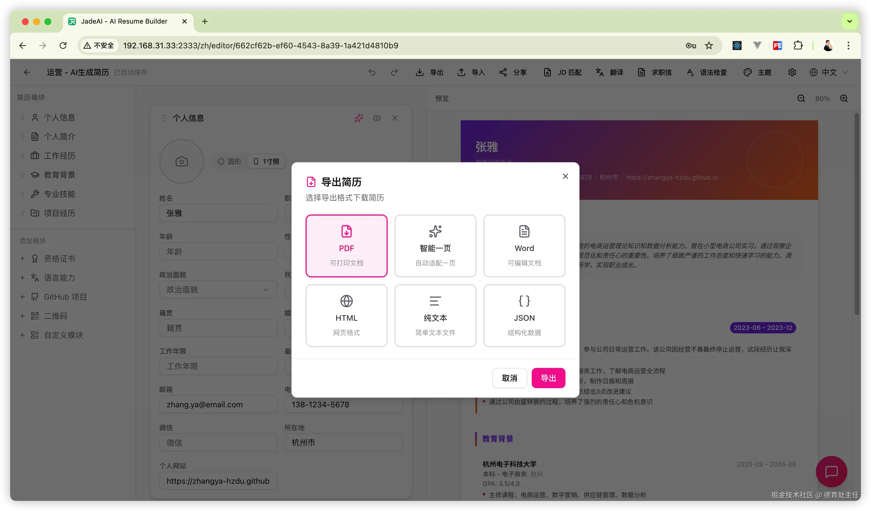Choose the JSON structured data option
The width and height of the screenshot is (871, 511).
click(524, 315)
